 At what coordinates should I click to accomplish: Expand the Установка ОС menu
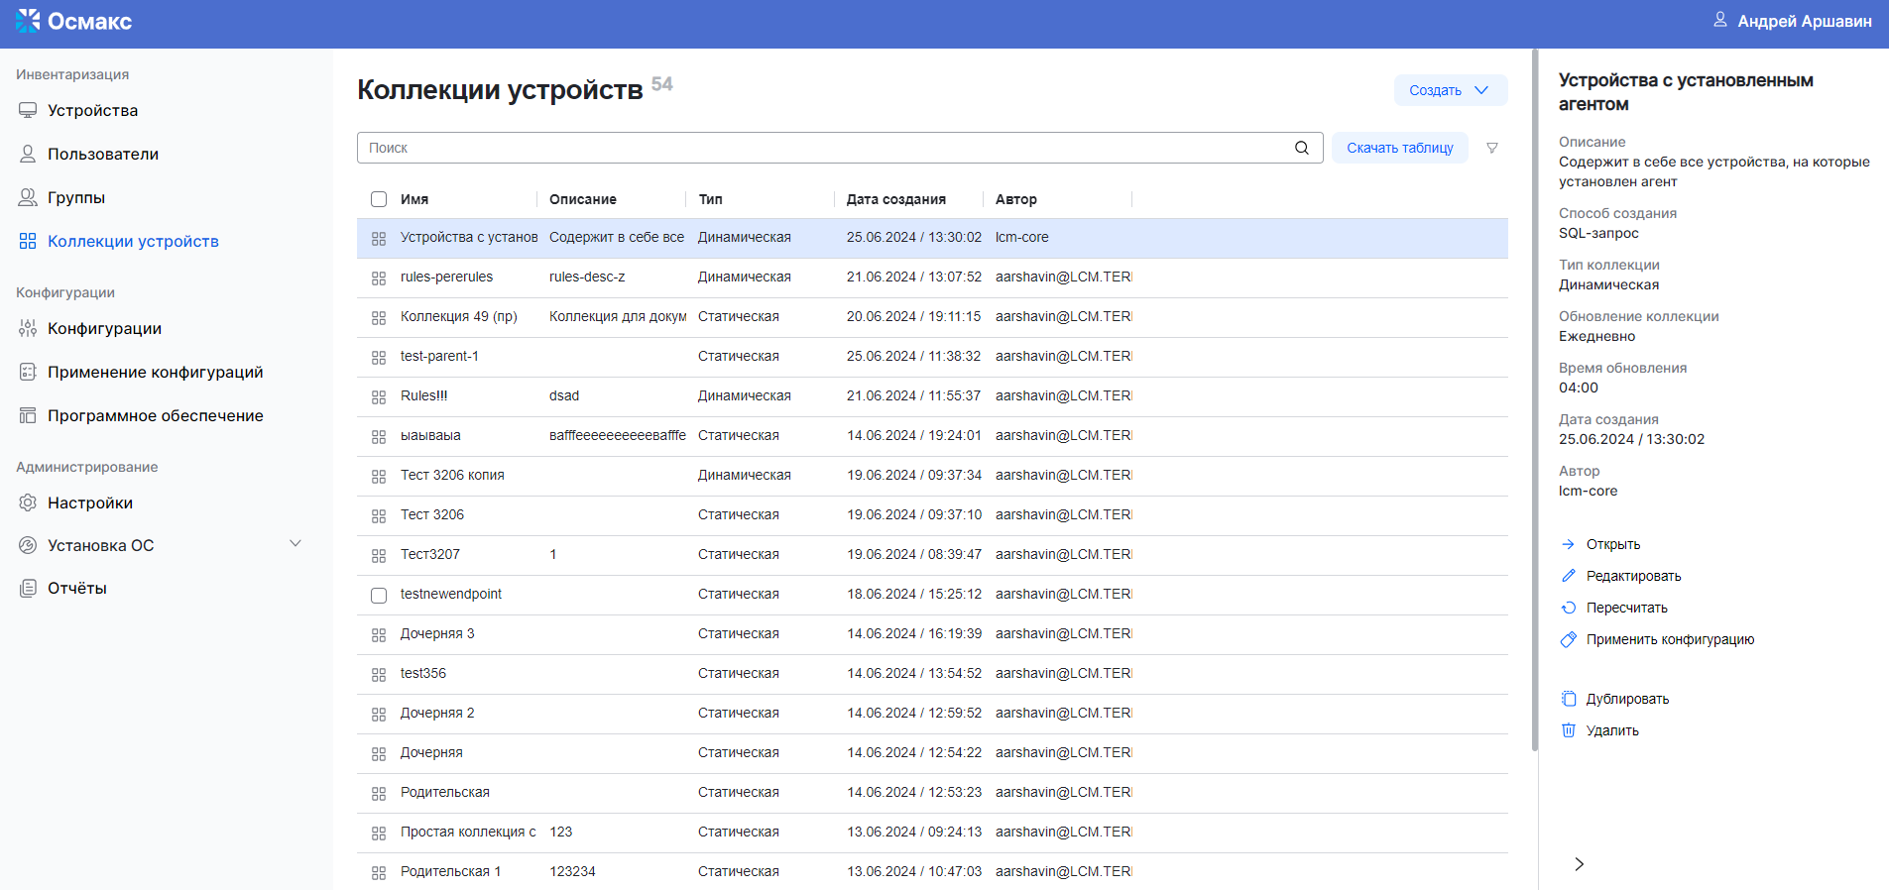click(x=295, y=544)
